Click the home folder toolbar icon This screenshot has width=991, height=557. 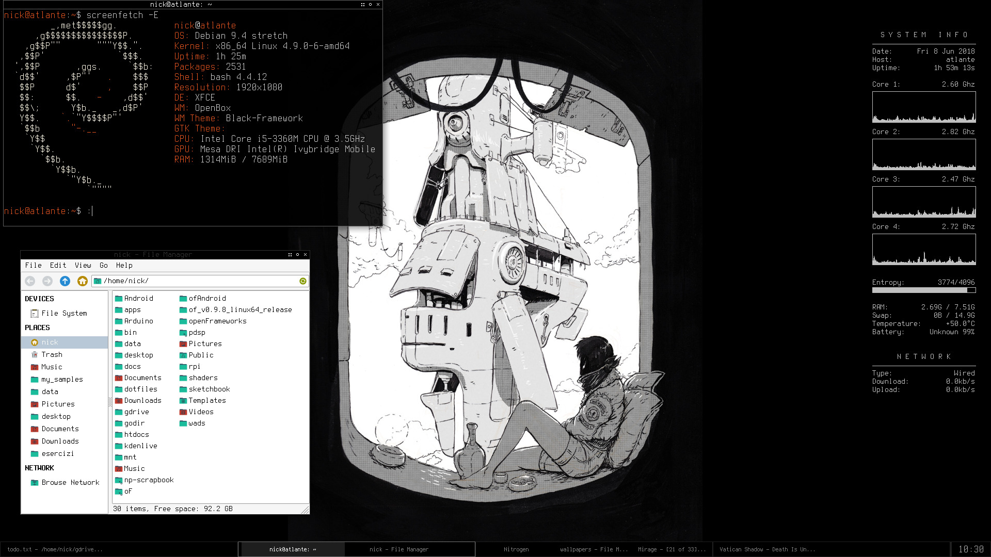click(82, 281)
